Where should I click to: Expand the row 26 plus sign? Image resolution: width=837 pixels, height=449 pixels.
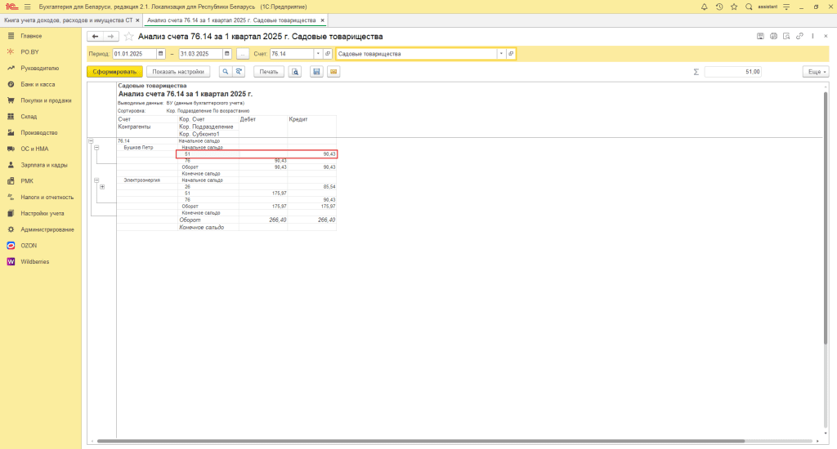[102, 187]
